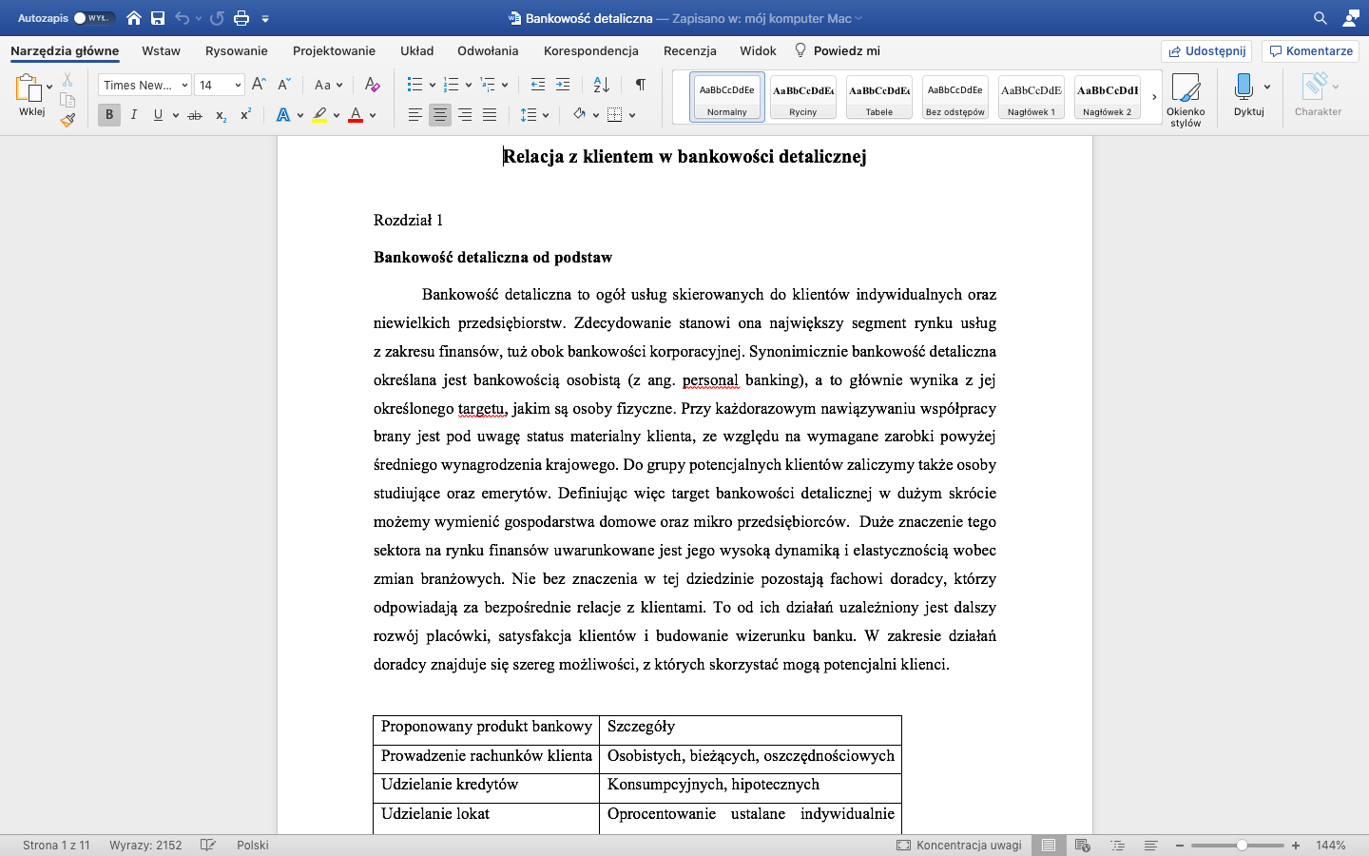Click Powiedz mi tell me box
This screenshot has height=856, width=1369.
click(837, 50)
